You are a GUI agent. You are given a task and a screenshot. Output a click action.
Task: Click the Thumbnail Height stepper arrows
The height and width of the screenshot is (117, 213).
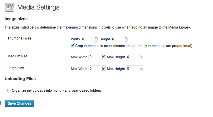pyautogui.click(x=126, y=39)
